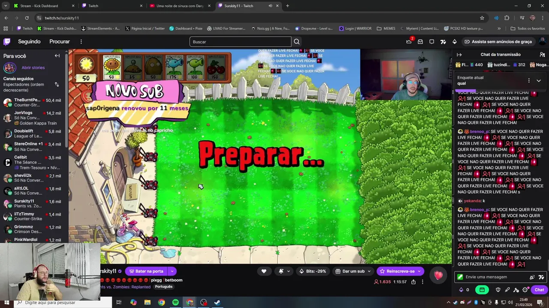Bookmark this page with star icon
This screenshot has height=308, width=549.
click(482, 18)
